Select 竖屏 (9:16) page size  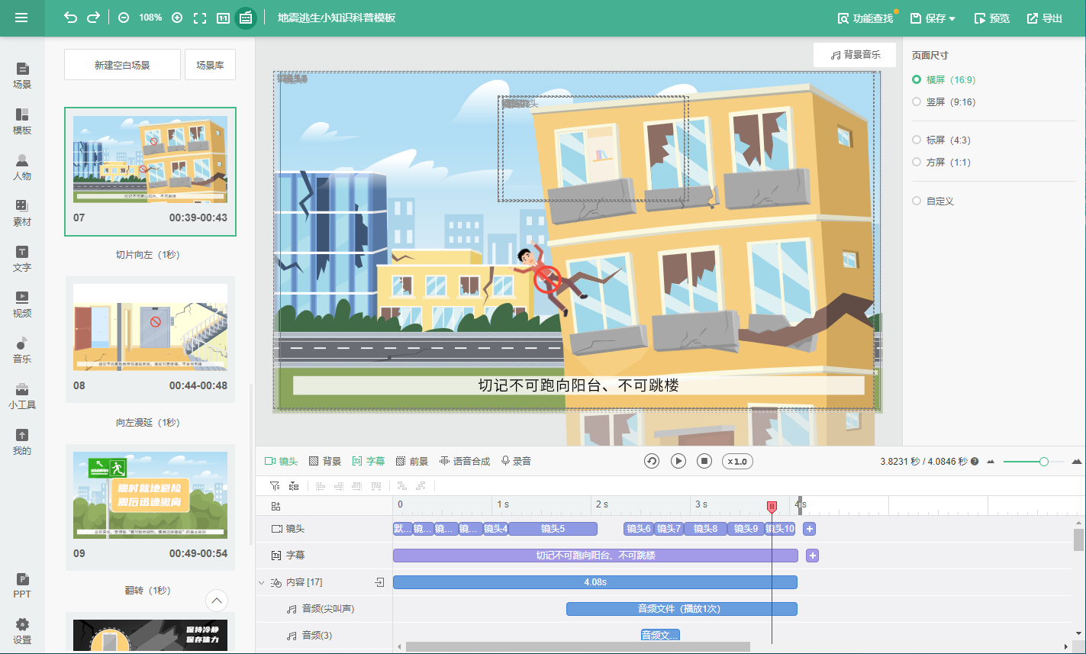pos(944,101)
